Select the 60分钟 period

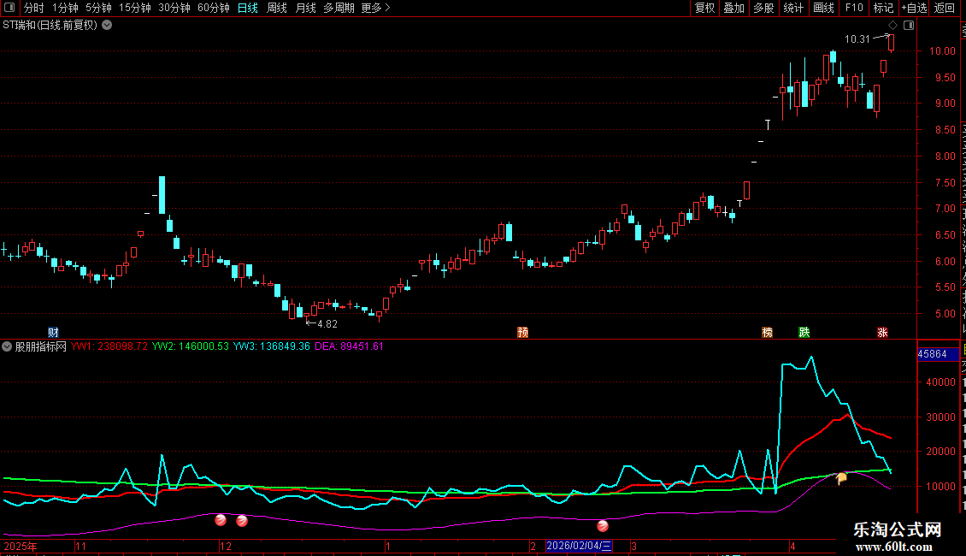pos(214,8)
